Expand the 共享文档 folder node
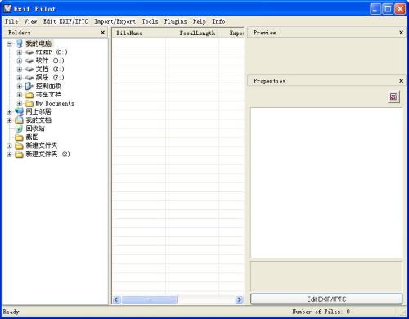The width and height of the screenshot is (409, 319). (20, 95)
